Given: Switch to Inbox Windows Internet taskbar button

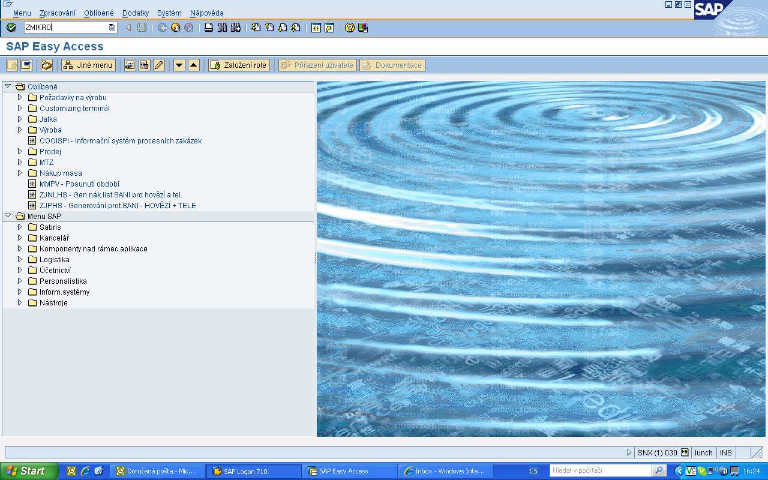Looking at the screenshot, I should [x=446, y=471].
